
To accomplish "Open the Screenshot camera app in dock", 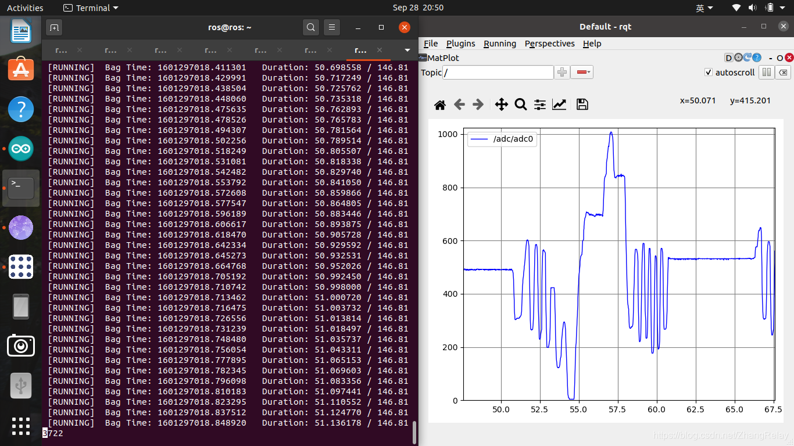I will [21, 346].
